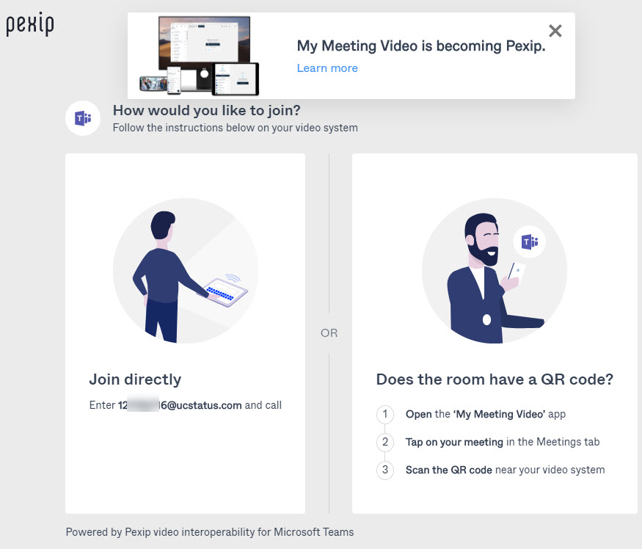Viewport: 642px width, 549px height.
Task: Click the step 3 number circle
Action: 385,470
